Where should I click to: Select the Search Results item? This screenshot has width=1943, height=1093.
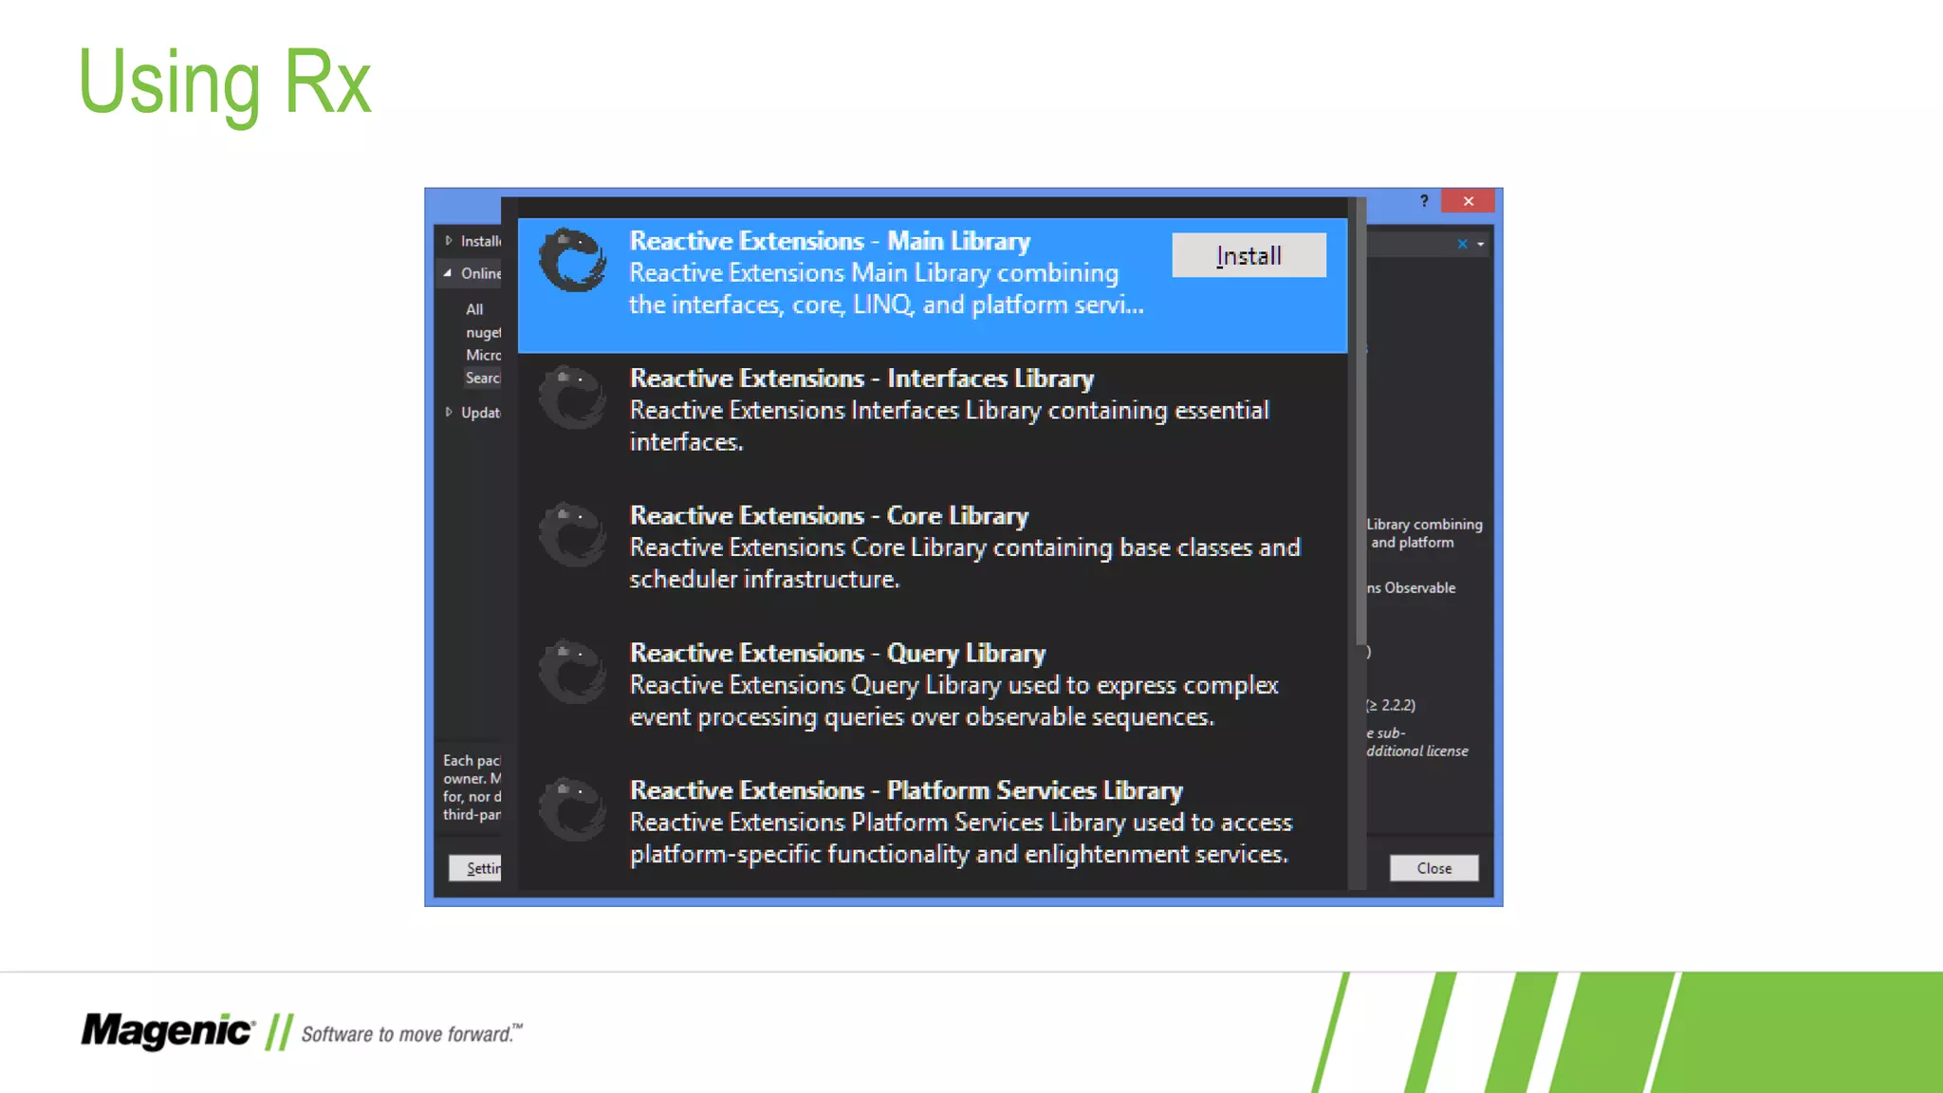point(483,378)
